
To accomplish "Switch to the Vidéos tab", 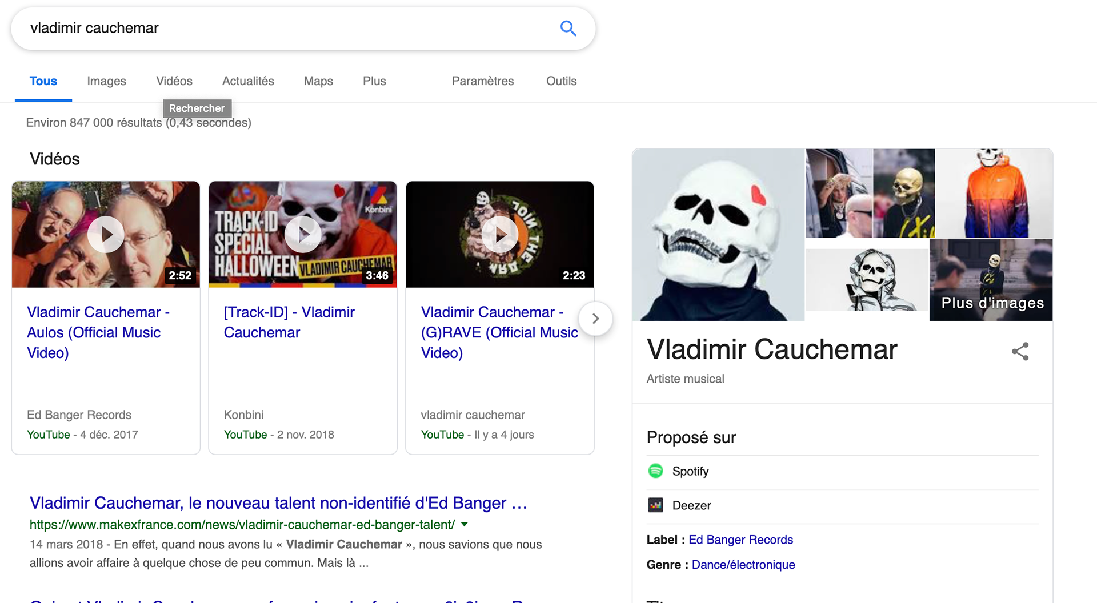I will pos(174,81).
